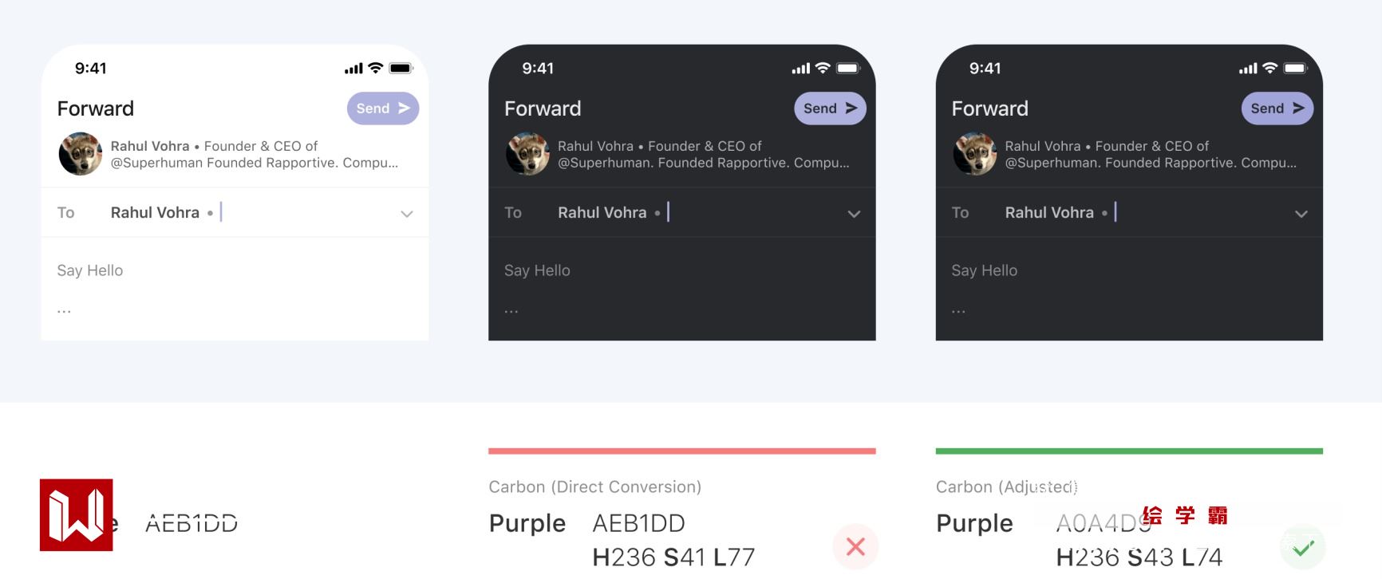Expand the recipient chevron in the light mockup
This screenshot has height=579, width=1382.
[x=407, y=214]
